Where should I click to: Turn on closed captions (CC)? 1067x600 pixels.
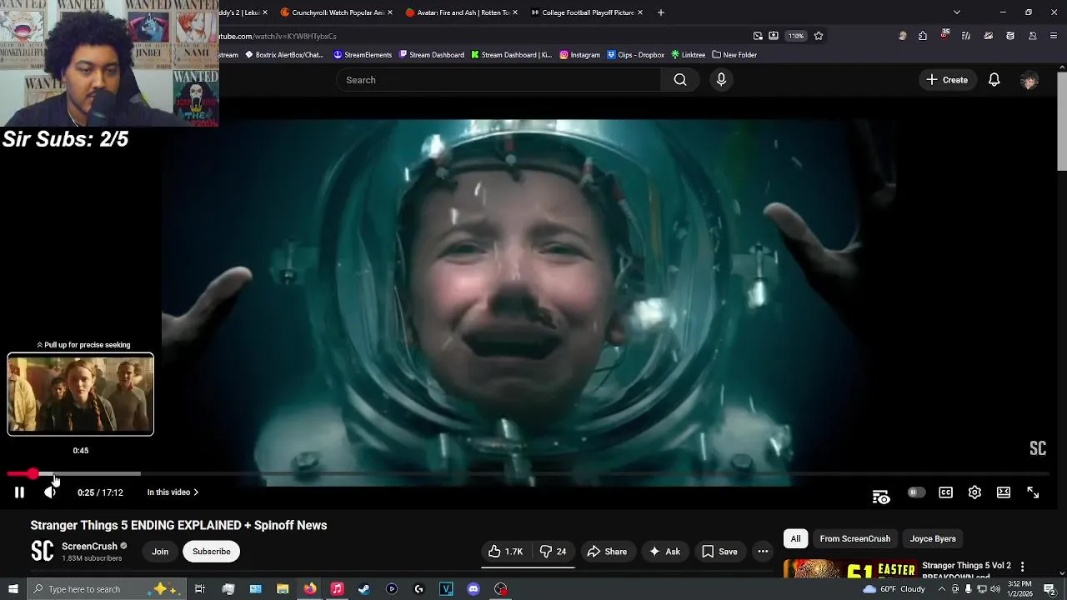click(x=945, y=492)
